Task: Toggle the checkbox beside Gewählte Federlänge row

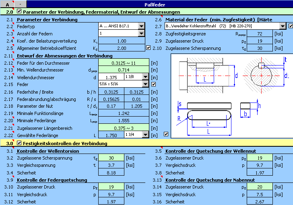Action: pyautogui.click(x=166, y=134)
